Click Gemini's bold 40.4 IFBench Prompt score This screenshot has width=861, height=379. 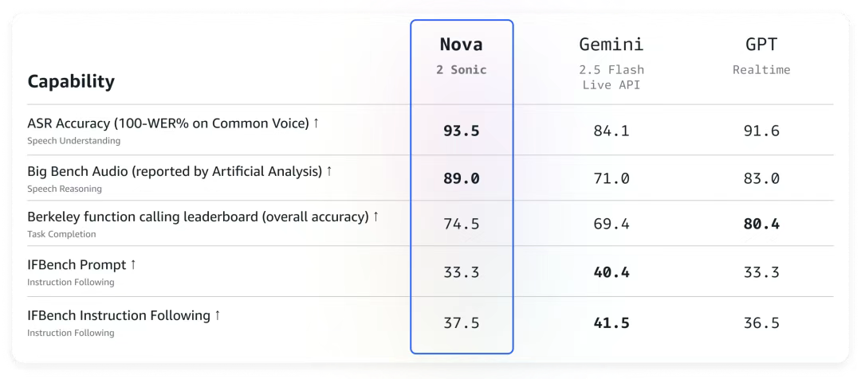[611, 272]
